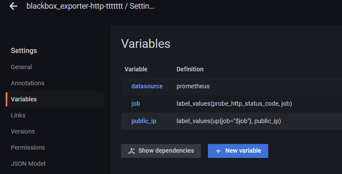Edit the datasource variable
Image resolution: width=342 pixels, height=174 pixels.
click(147, 86)
